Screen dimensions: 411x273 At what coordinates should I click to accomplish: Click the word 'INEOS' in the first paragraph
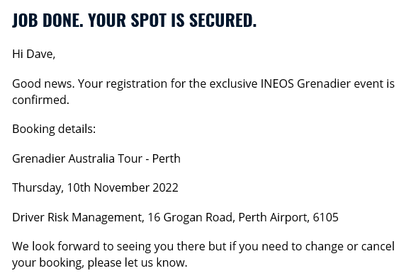point(277,83)
